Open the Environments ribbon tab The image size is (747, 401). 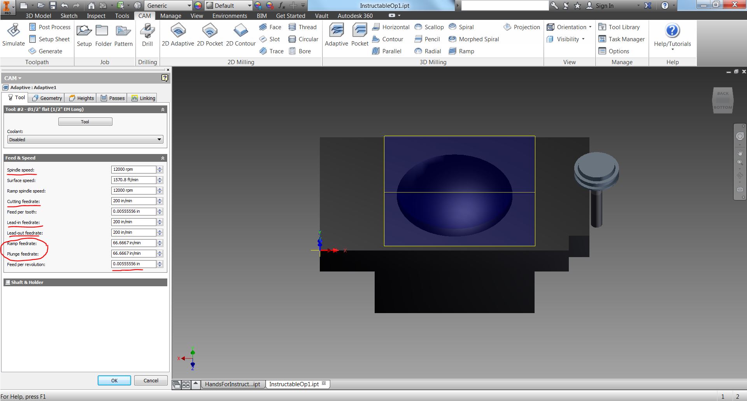pos(230,16)
